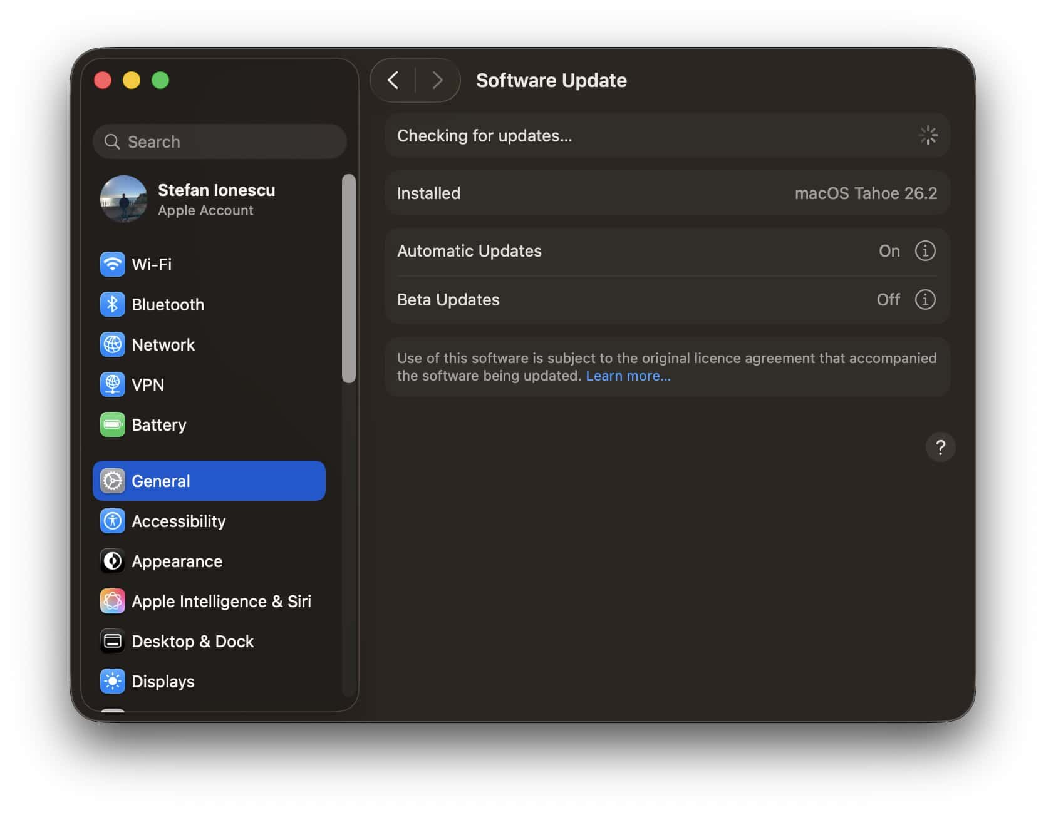The image size is (1046, 815).
Task: Click the checking-for-updates spinner
Action: (x=928, y=135)
